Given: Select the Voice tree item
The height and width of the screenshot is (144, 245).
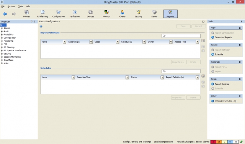Looking at the screenshot, I should pos(6,63).
